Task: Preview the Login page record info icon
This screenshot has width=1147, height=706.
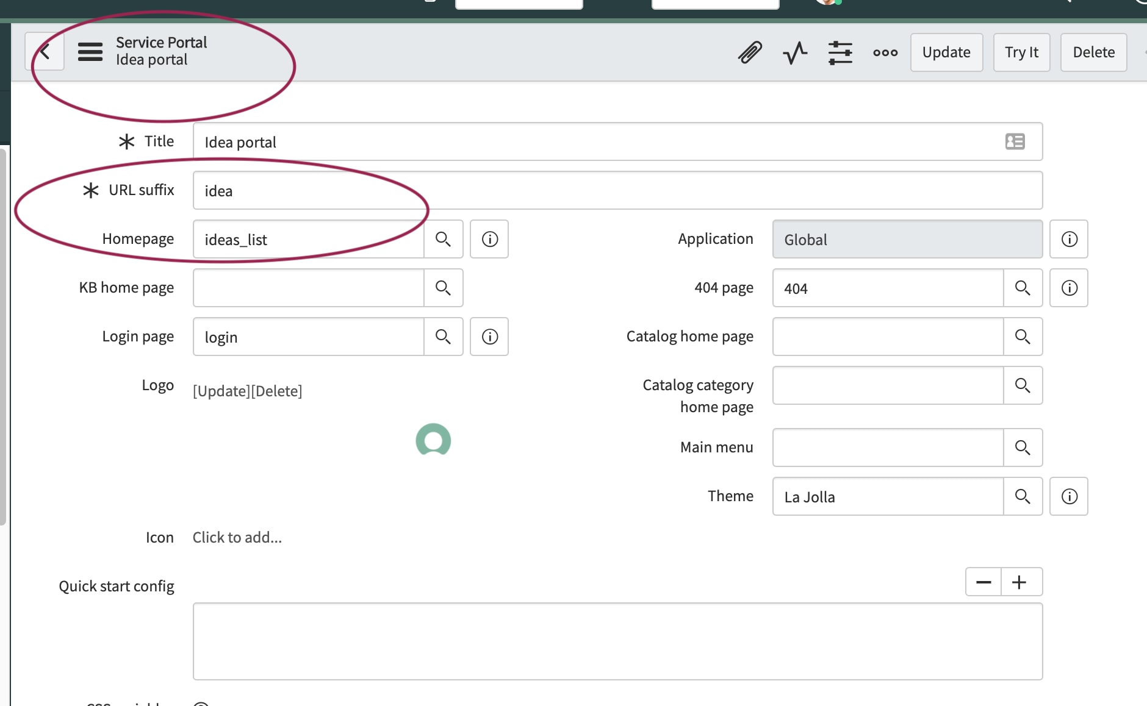Action: click(489, 337)
